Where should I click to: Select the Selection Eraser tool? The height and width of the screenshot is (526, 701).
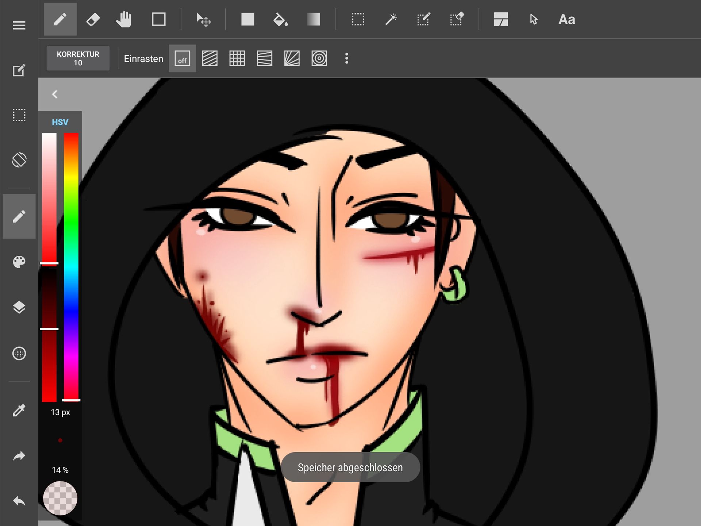pos(457,19)
